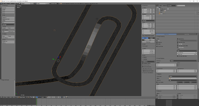The width and height of the screenshot is (199, 106).
Task: Lock the Location X value icon
Action: pyautogui.click(x=153, y=9)
